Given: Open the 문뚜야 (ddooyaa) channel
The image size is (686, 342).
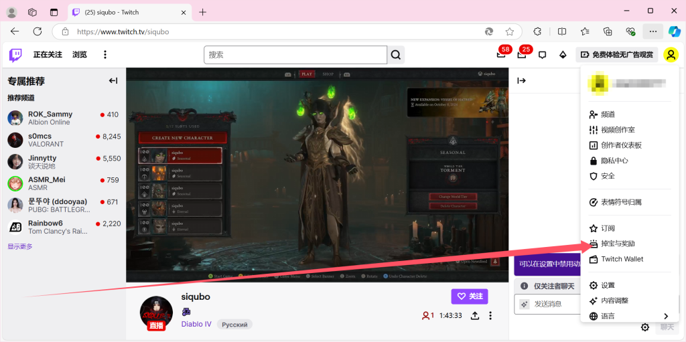Looking at the screenshot, I should (x=63, y=205).
